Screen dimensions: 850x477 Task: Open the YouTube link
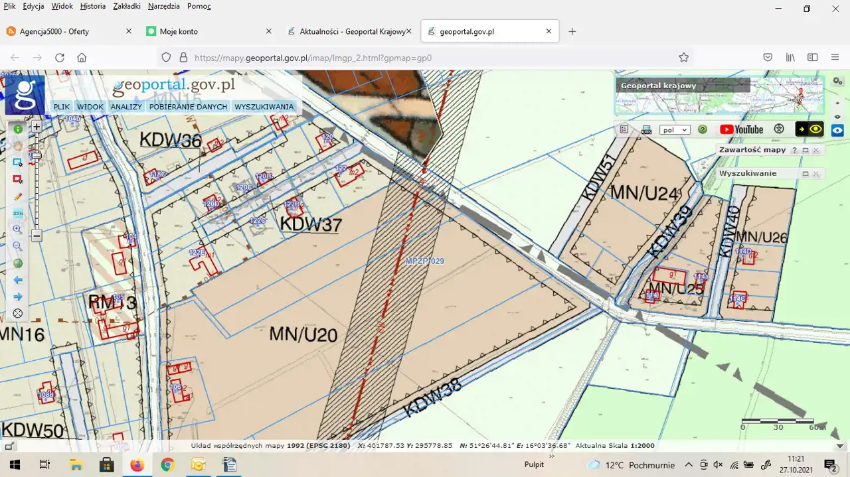pyautogui.click(x=741, y=129)
